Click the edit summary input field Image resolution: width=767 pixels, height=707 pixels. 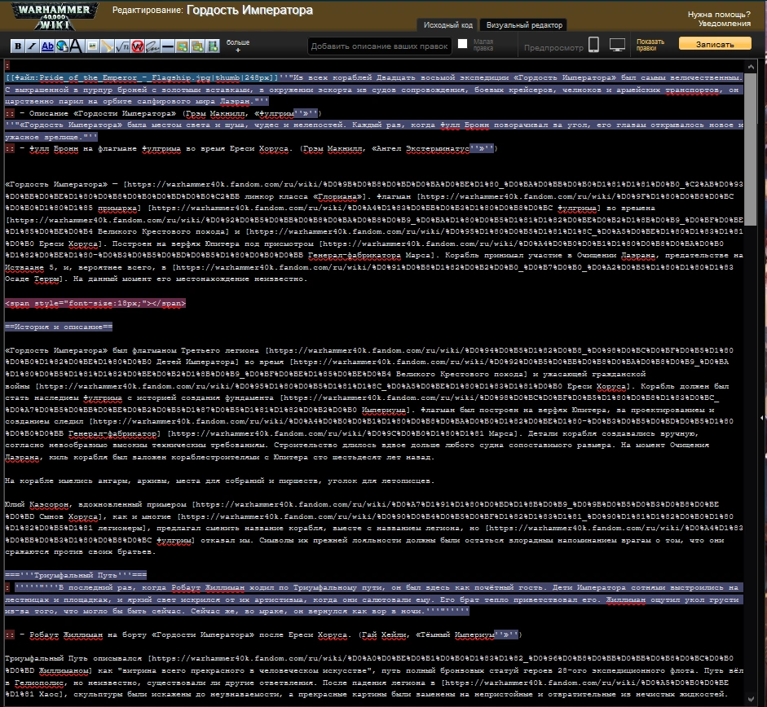tap(380, 46)
